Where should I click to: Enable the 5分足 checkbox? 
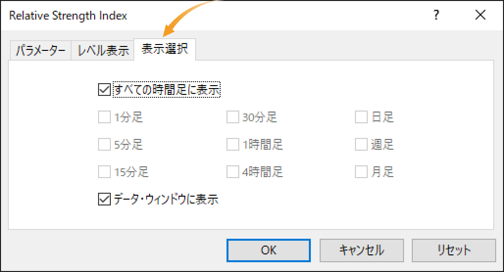[x=104, y=144]
